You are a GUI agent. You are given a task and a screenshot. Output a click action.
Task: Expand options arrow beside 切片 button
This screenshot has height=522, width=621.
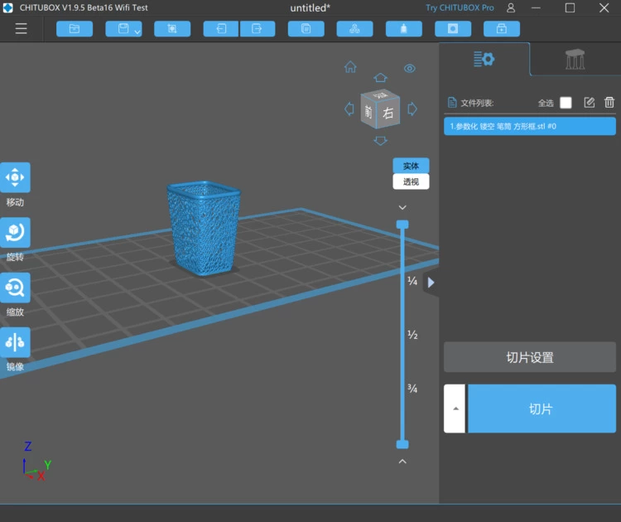(x=454, y=408)
